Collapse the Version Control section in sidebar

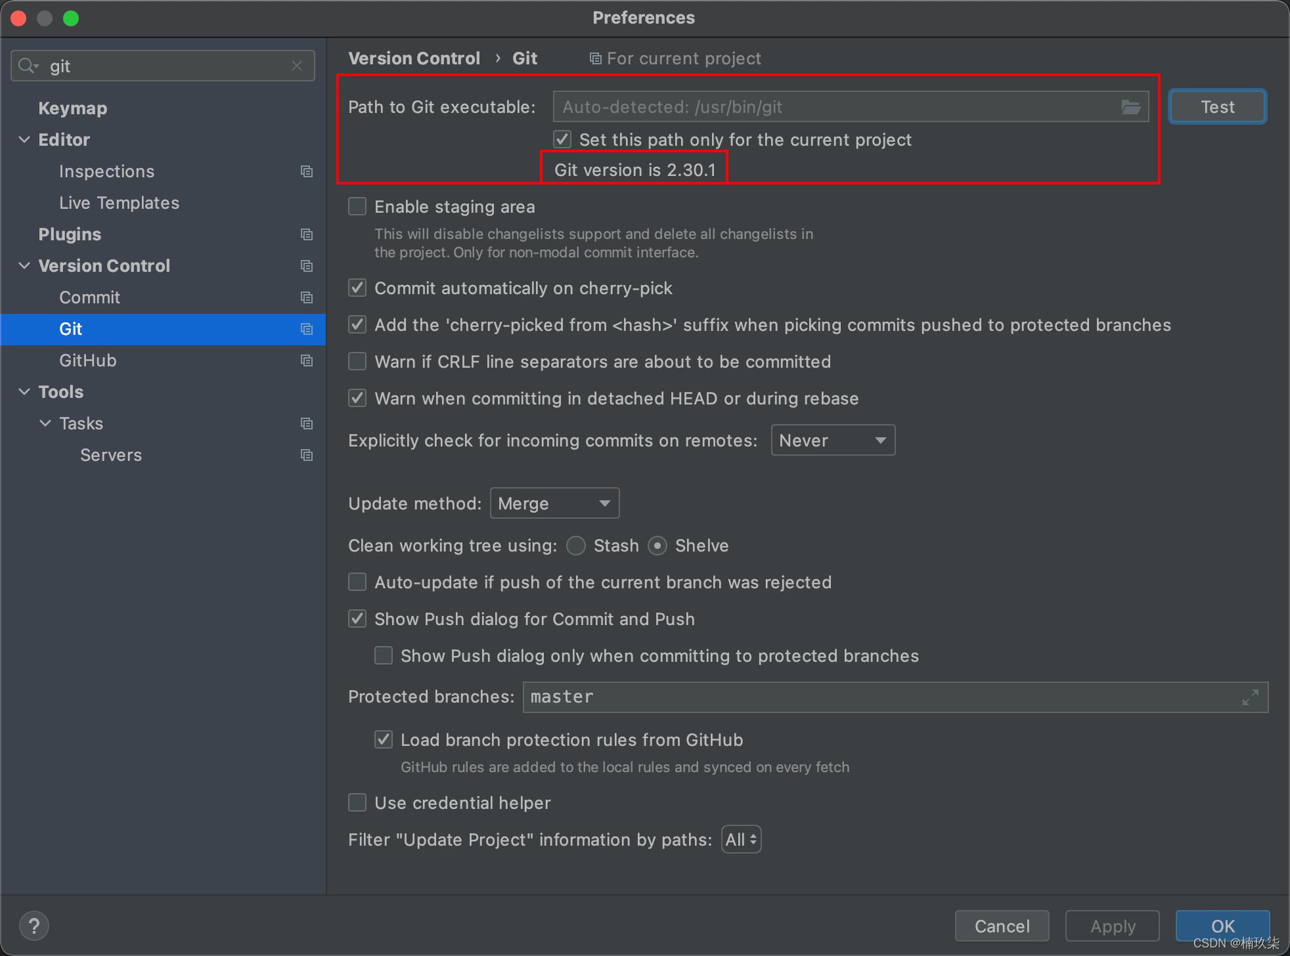pos(24,265)
